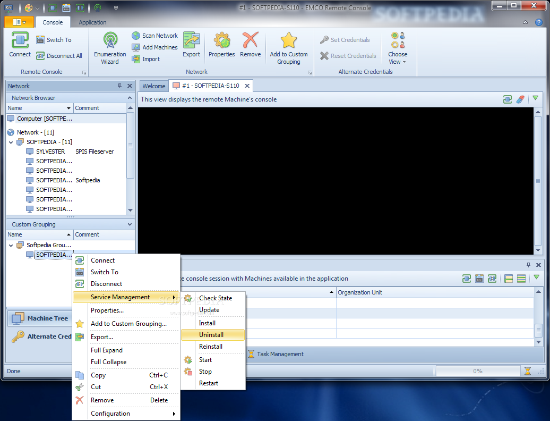Click Install in the service submenu
The height and width of the screenshot is (421, 550).
click(213, 323)
